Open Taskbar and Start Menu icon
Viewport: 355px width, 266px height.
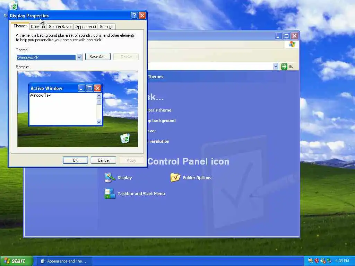[x=110, y=194]
